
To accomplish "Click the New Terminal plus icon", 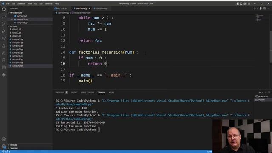I will point(260,92).
